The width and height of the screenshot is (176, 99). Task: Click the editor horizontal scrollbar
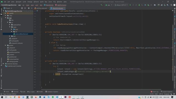coord(101,90)
